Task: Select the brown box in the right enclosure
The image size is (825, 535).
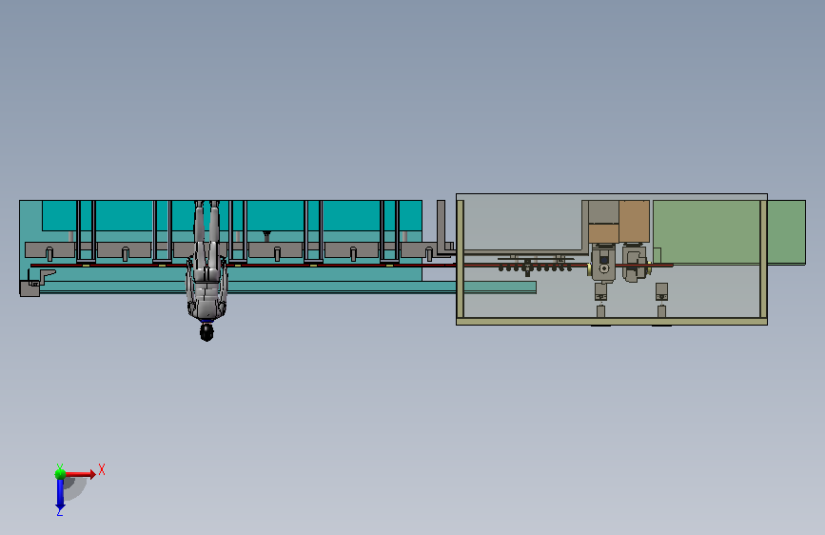Action: click(x=634, y=221)
